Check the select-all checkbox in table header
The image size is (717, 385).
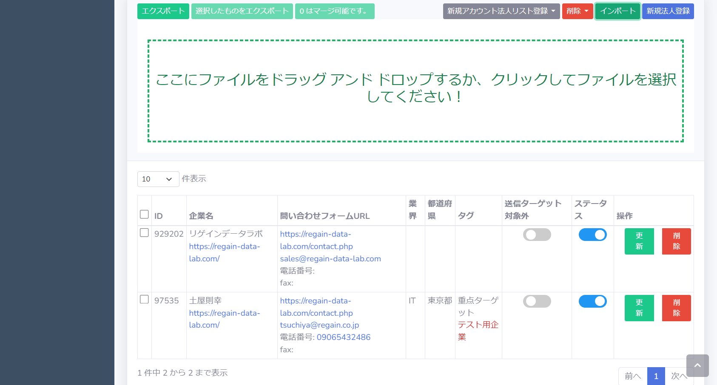(x=144, y=214)
